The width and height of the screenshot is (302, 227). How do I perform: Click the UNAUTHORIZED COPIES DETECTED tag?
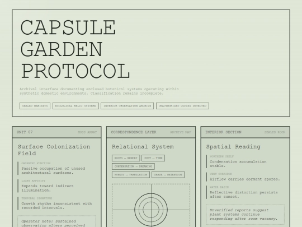[182, 106]
